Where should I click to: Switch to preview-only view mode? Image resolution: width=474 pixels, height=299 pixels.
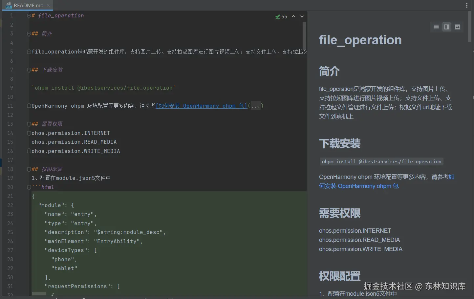click(x=458, y=27)
